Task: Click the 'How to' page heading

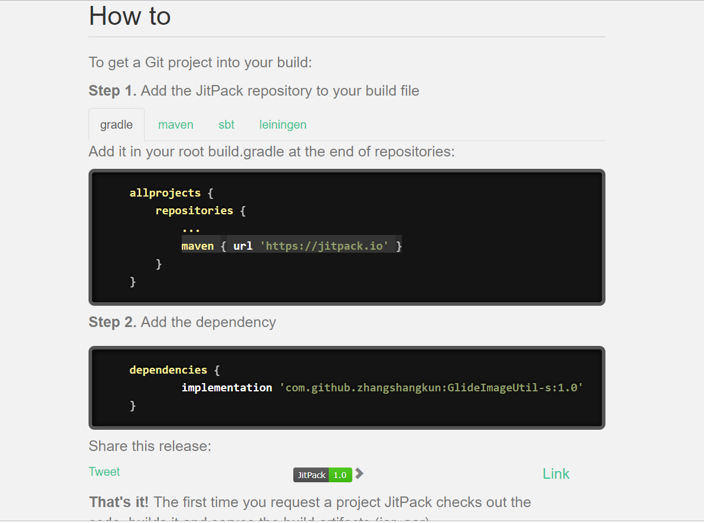Action: click(129, 16)
